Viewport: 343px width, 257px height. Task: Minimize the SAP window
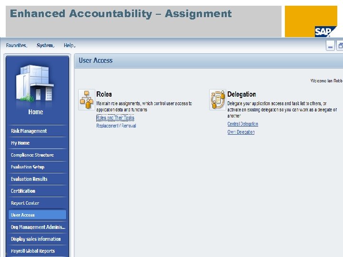[330, 46]
